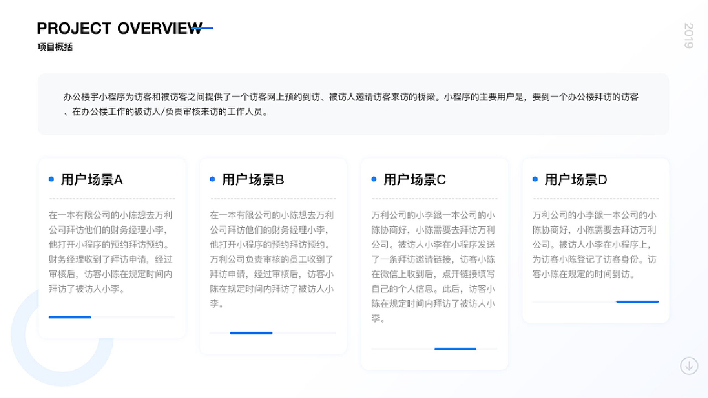Click the down arrow circle icon

(x=689, y=365)
